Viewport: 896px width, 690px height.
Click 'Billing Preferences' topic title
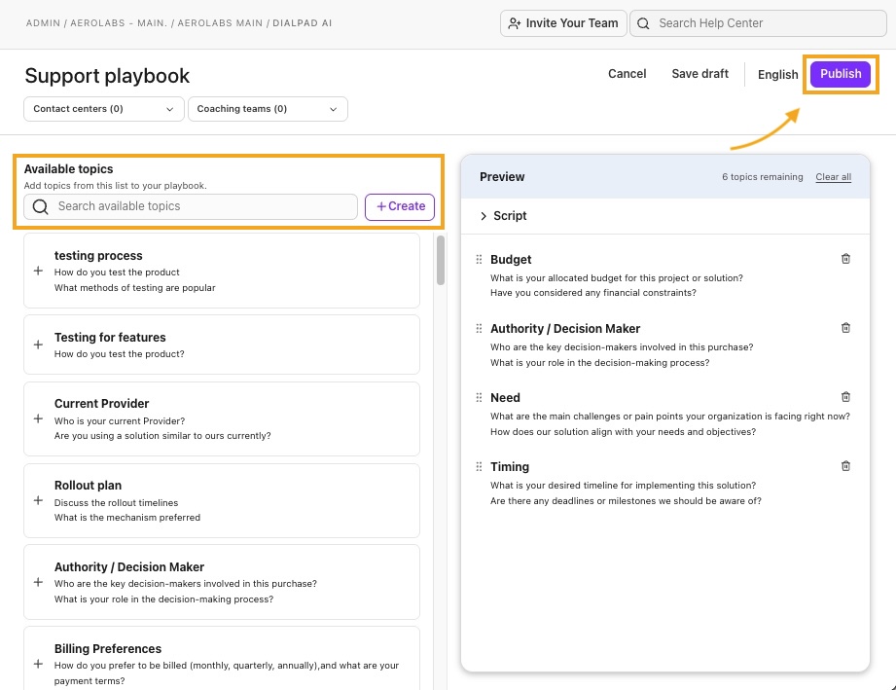tap(108, 649)
